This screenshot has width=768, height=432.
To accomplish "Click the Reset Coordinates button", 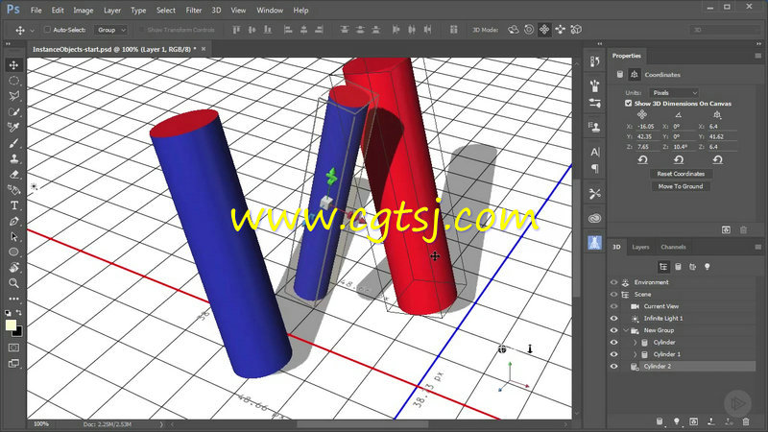I will (x=681, y=174).
